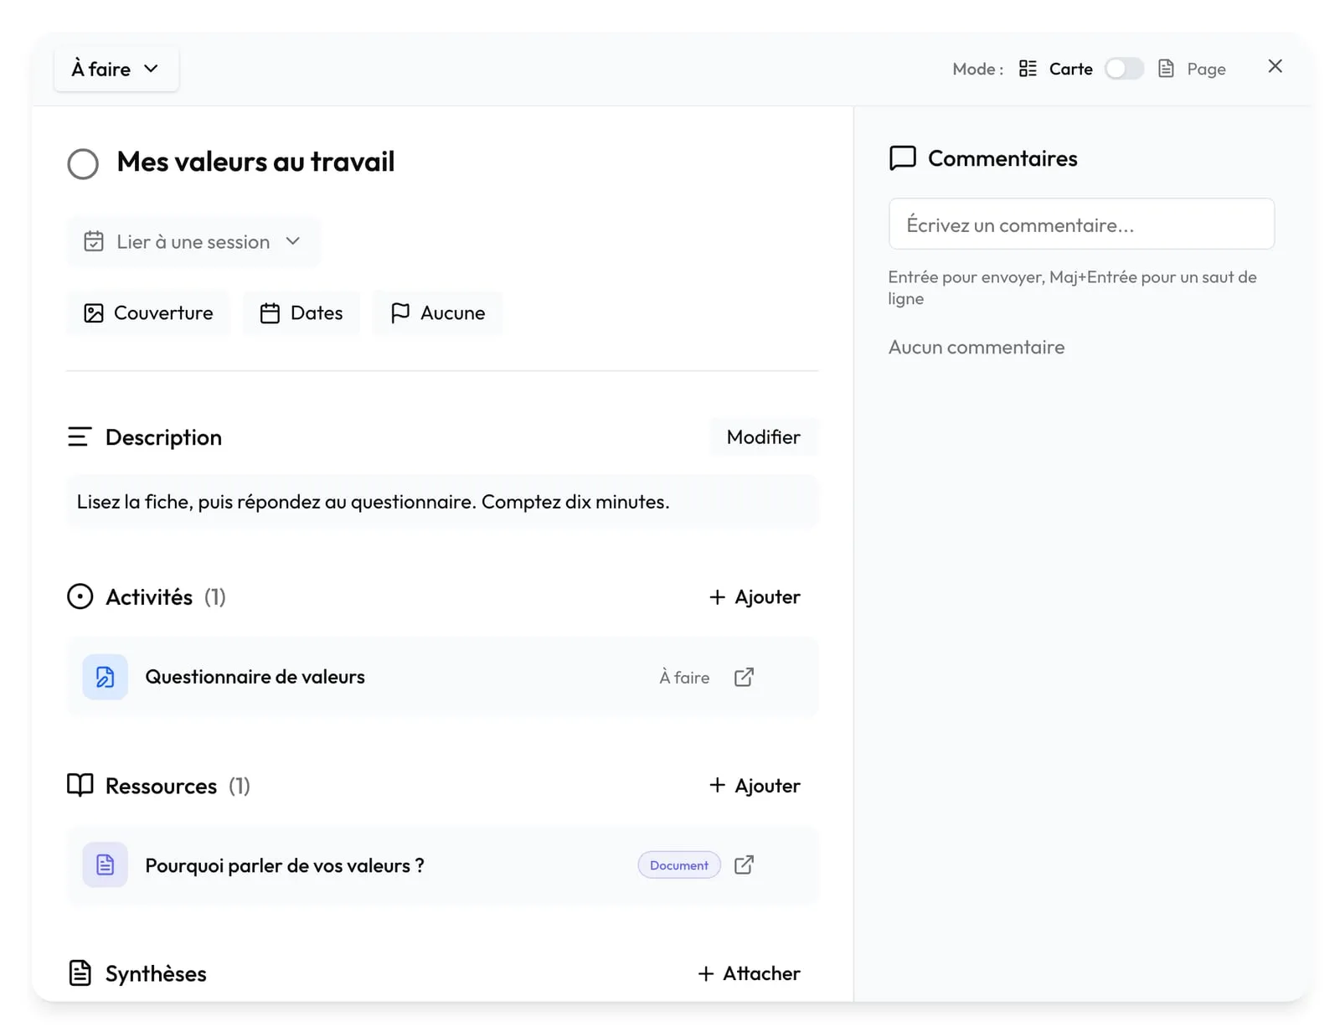Focus the Écrivez un commentaire field
Image resolution: width=1340 pixels, height=1032 pixels.
tap(1081, 224)
